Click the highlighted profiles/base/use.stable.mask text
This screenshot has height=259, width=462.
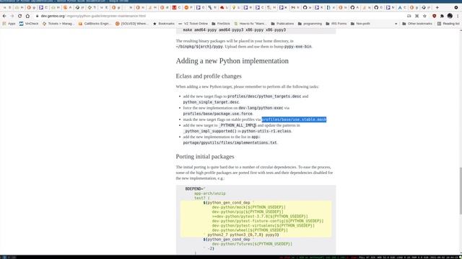(x=294, y=119)
